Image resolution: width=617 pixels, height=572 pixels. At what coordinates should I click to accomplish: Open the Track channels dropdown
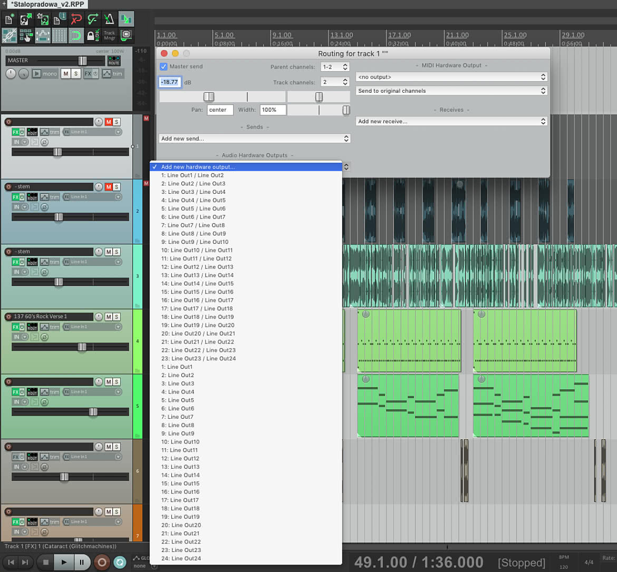coord(335,82)
